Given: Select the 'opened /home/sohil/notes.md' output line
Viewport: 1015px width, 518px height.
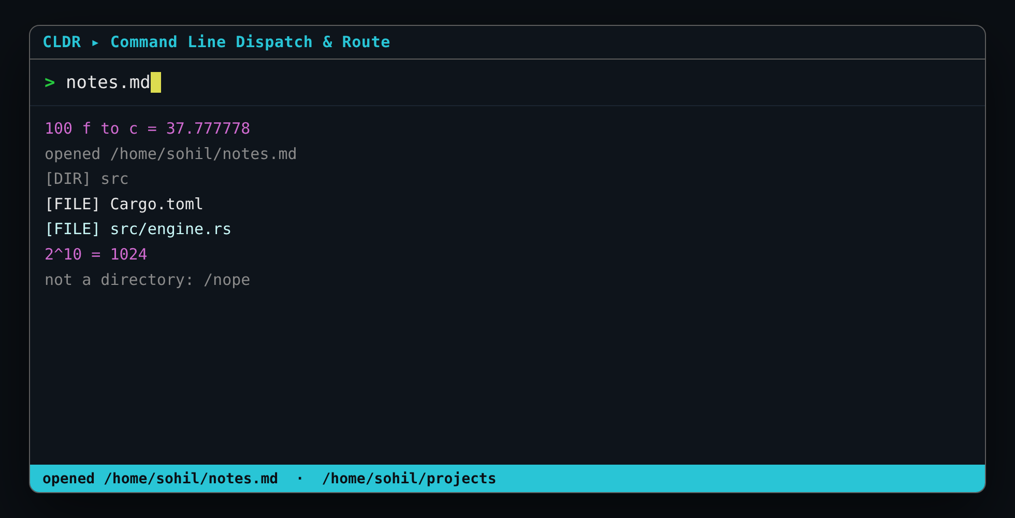Looking at the screenshot, I should pyautogui.click(x=170, y=154).
